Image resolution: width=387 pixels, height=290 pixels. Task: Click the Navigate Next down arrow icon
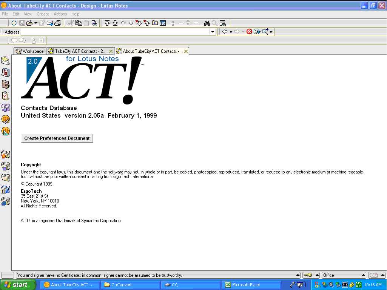tap(131, 23)
